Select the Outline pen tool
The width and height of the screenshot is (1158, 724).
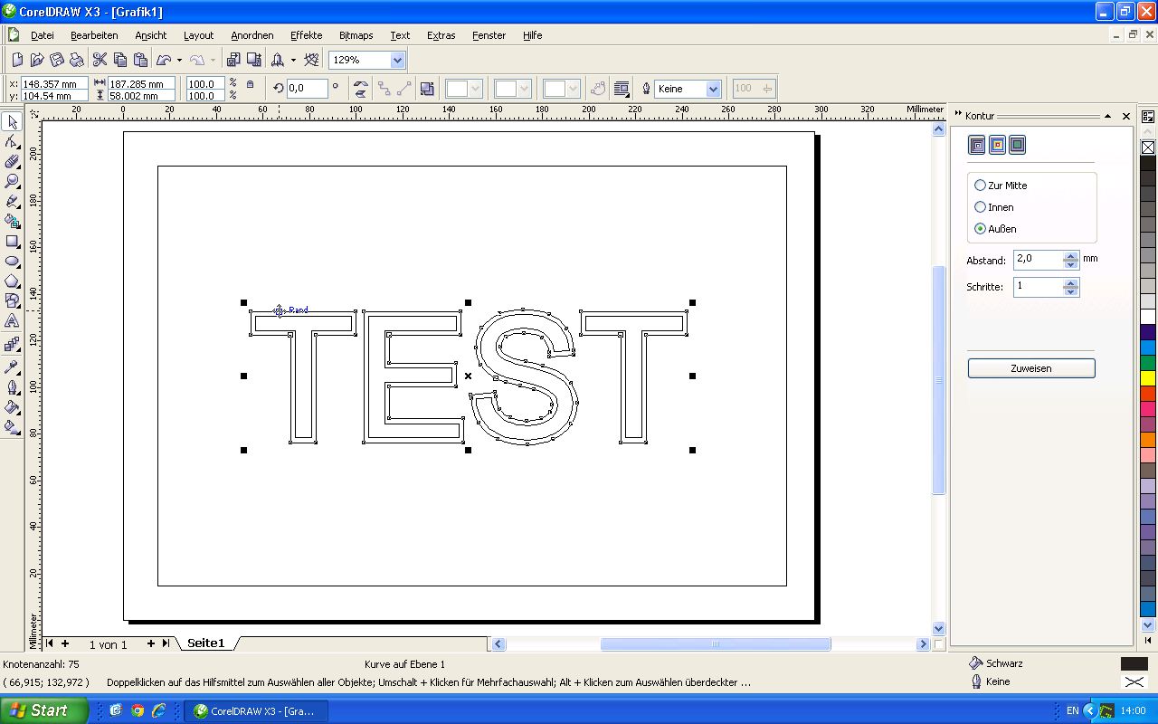click(x=13, y=387)
